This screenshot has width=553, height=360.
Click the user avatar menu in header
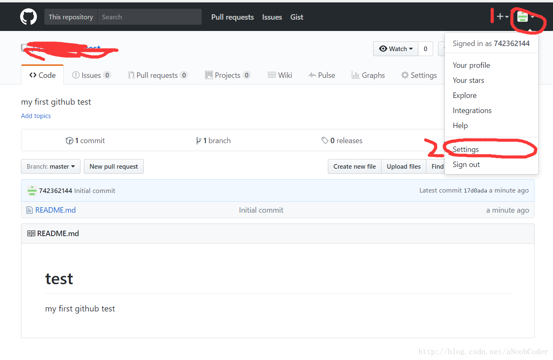tap(526, 17)
